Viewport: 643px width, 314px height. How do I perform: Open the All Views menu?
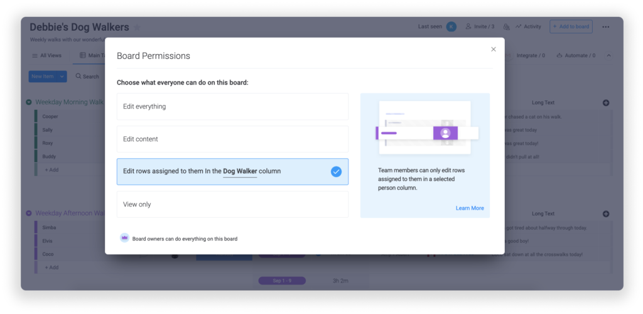47,56
